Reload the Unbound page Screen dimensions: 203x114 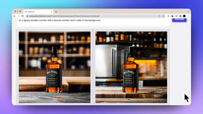tap(23, 16)
